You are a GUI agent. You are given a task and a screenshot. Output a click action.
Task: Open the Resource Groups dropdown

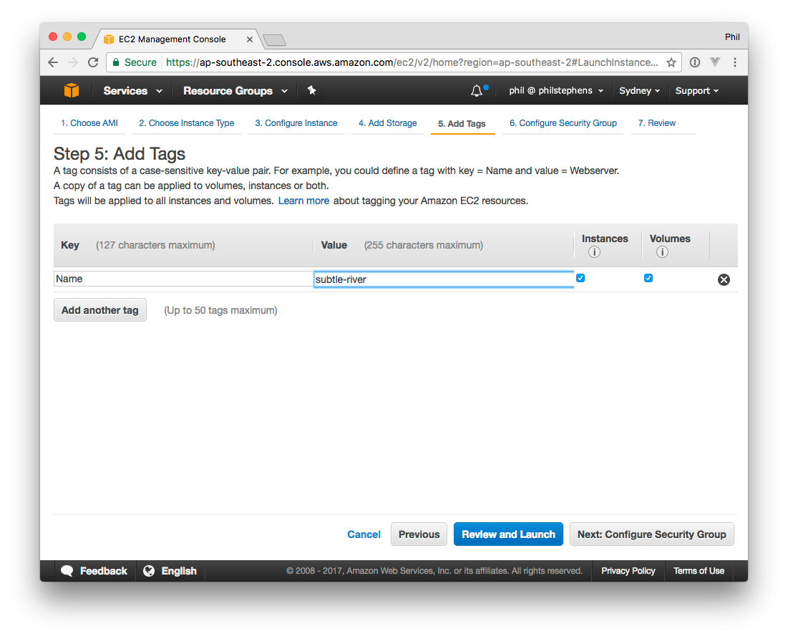(x=235, y=91)
